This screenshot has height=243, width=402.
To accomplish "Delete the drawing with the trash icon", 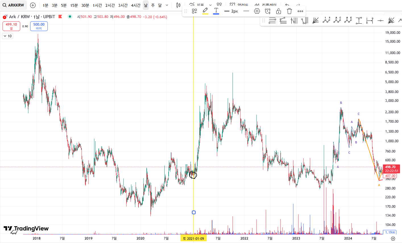I will 289,11.
